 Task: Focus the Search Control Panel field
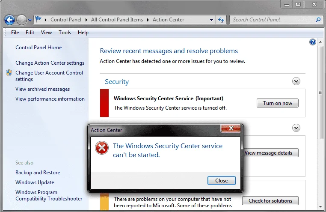(273, 20)
